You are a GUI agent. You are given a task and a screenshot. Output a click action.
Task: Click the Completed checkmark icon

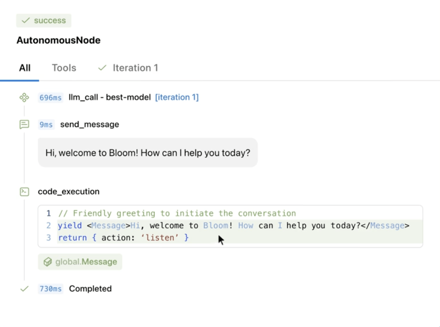[x=24, y=289]
